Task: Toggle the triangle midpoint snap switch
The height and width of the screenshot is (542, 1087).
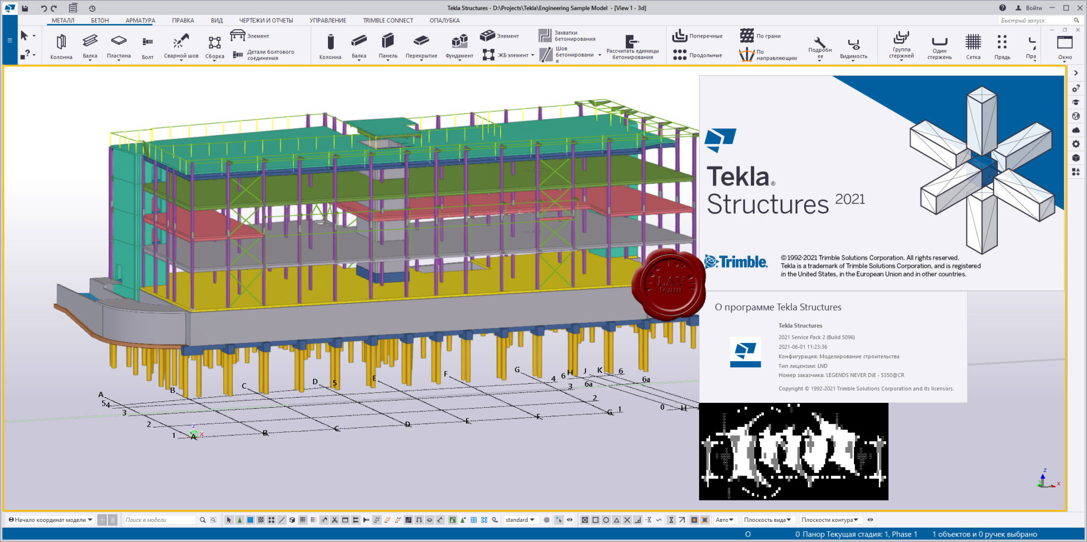Action: pos(617,520)
